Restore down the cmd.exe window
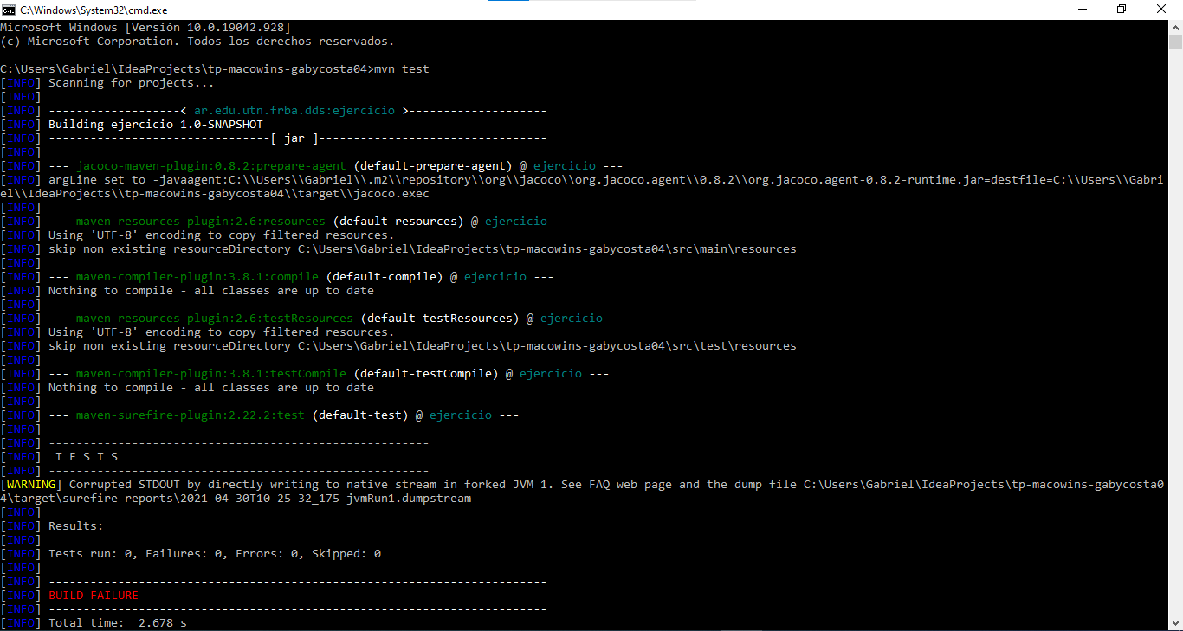This screenshot has height=631, width=1183. [x=1122, y=10]
